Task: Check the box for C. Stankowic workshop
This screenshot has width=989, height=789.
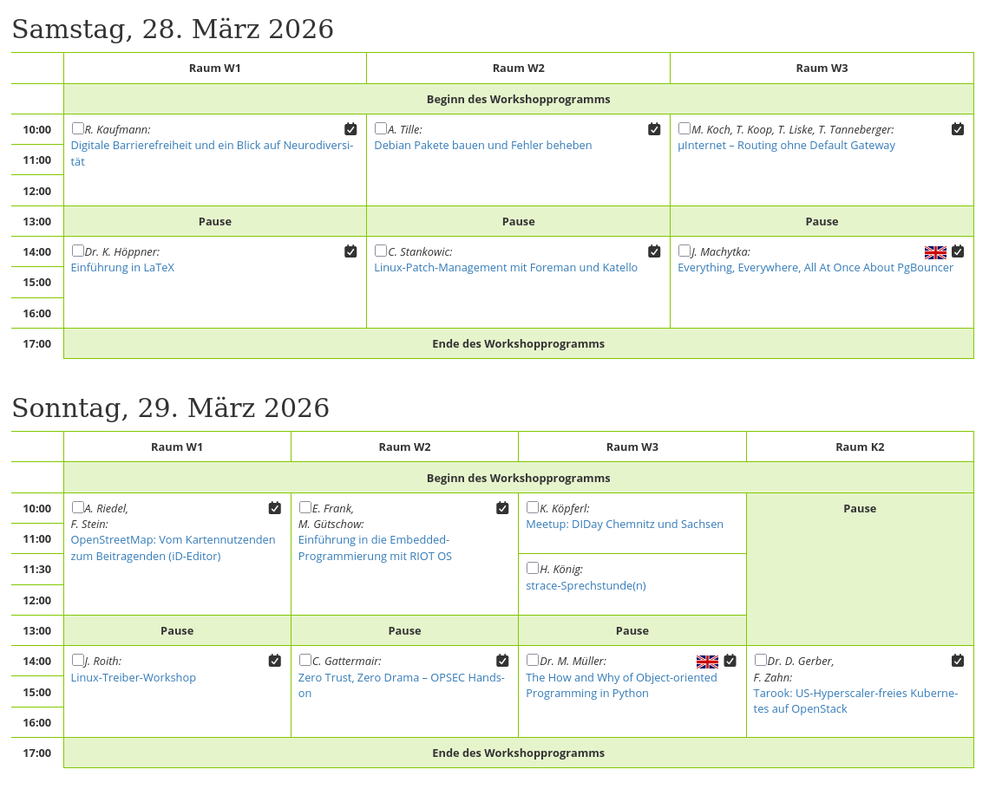Action: click(x=381, y=251)
